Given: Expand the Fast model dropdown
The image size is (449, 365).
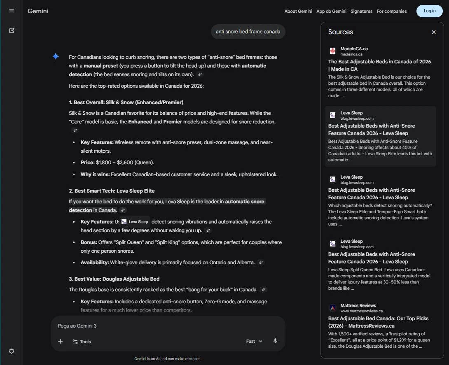Looking at the screenshot, I should (254, 341).
